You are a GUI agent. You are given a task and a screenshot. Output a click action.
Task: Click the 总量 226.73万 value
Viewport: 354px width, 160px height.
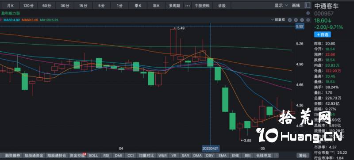click(333, 98)
